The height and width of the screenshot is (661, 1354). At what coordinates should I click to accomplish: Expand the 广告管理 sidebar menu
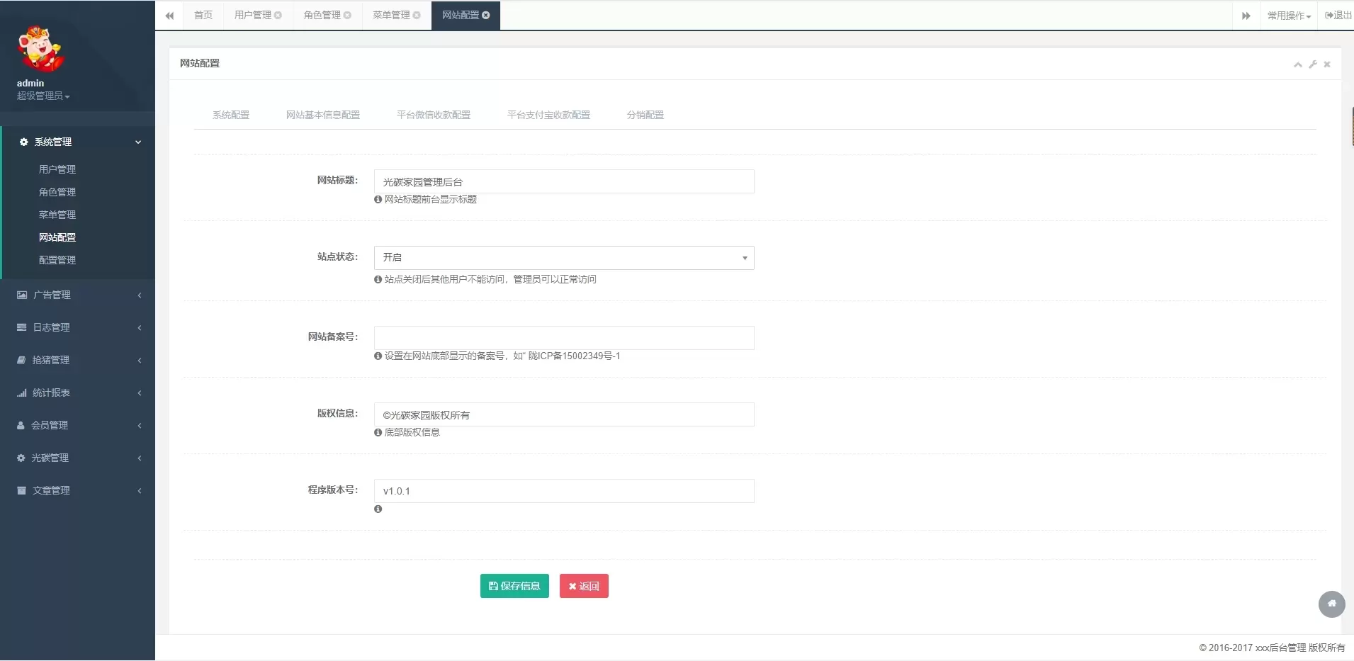coord(77,295)
